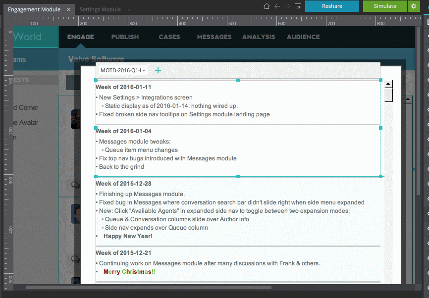Viewport: 429px width, 298px height.
Task: Close the Settings Module tab
Action: point(129,9)
